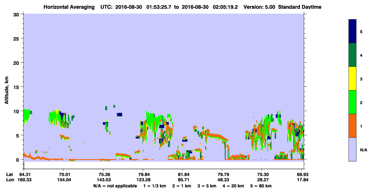This screenshot has width=379, height=194.
Task: Click the longitude value 160.33
Action: point(24,180)
